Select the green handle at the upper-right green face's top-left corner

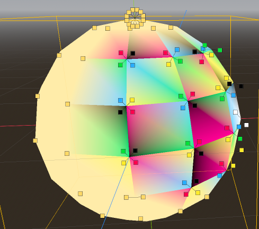point(180,61)
